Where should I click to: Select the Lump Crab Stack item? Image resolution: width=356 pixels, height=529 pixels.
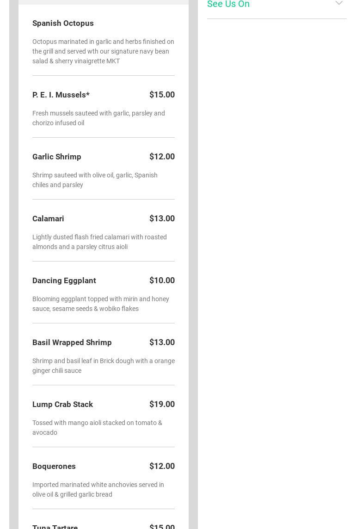(62, 404)
